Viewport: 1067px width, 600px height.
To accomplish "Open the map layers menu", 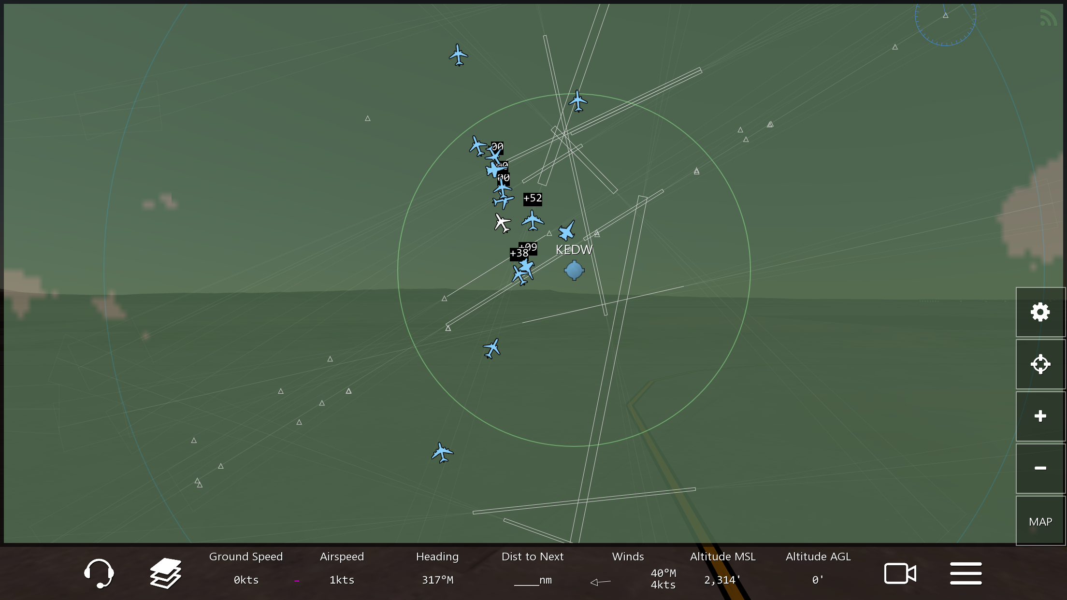I will 165,573.
